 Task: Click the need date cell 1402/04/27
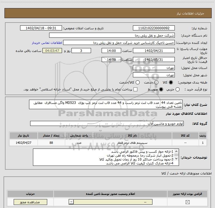pyautogui.click(x=23, y=143)
